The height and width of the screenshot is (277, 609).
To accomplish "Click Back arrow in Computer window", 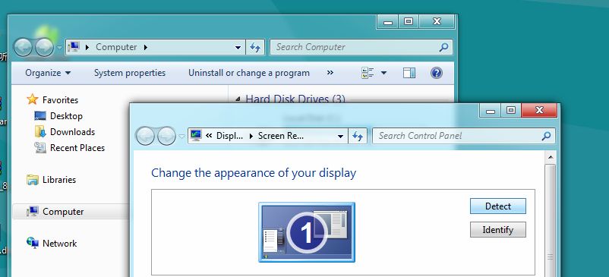I will point(23,48).
